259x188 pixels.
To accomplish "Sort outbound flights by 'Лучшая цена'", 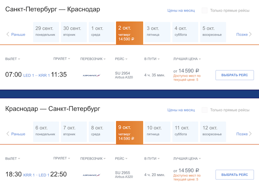I will pos(189,59).
